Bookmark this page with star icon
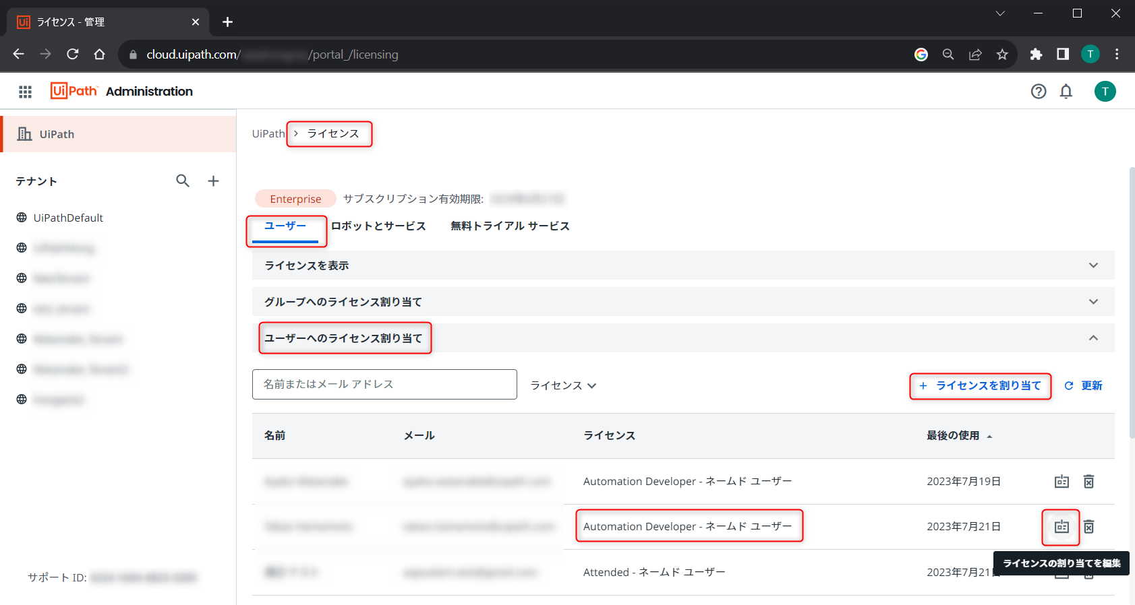The height and width of the screenshot is (605, 1135). click(1002, 55)
